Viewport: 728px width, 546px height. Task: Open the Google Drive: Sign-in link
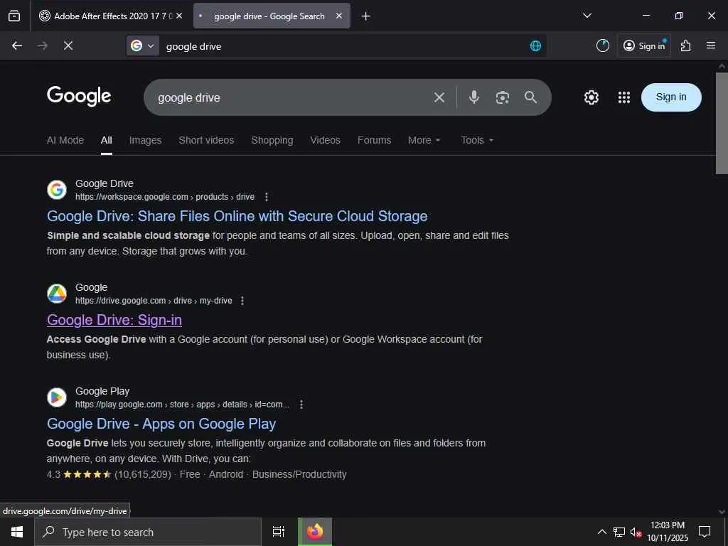[114, 320]
